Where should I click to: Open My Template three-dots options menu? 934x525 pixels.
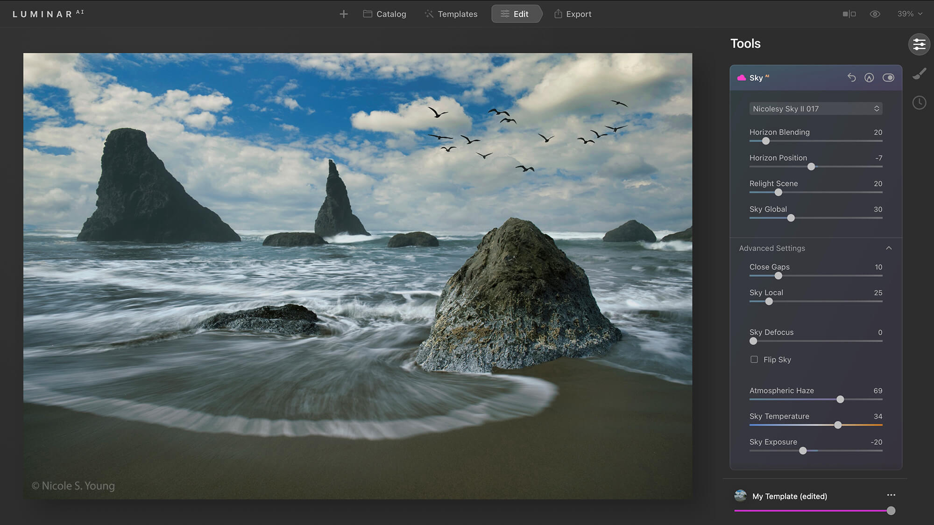point(891,495)
